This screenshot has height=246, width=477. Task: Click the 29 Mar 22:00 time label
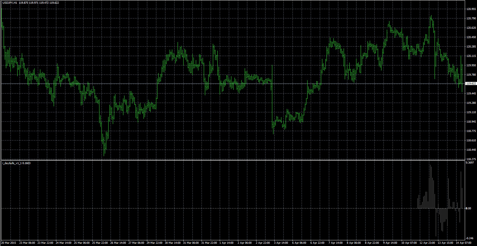pos(155,243)
